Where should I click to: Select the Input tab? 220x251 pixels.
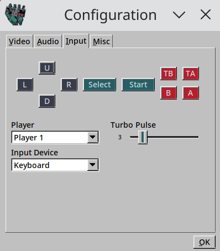(x=76, y=41)
